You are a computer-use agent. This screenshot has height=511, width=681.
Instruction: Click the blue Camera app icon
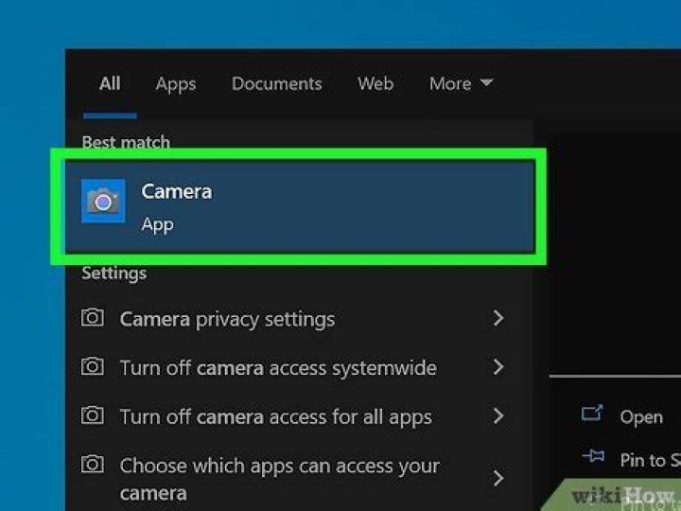pyautogui.click(x=103, y=201)
